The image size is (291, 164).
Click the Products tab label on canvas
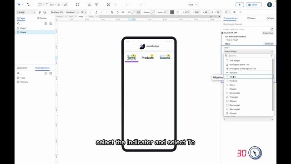(147, 58)
